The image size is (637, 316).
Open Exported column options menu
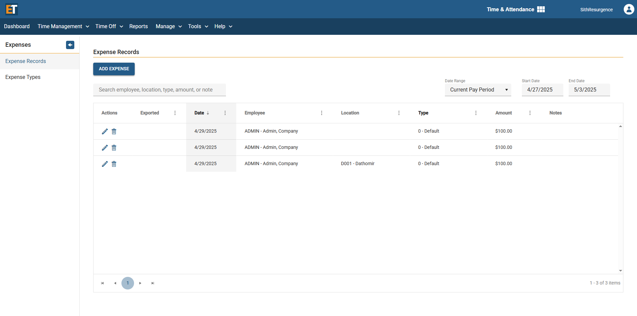[x=175, y=113]
